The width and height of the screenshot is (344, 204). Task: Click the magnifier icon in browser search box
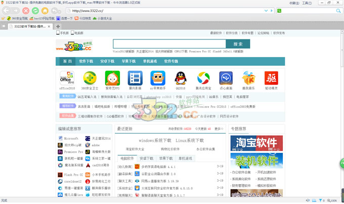point(338,11)
